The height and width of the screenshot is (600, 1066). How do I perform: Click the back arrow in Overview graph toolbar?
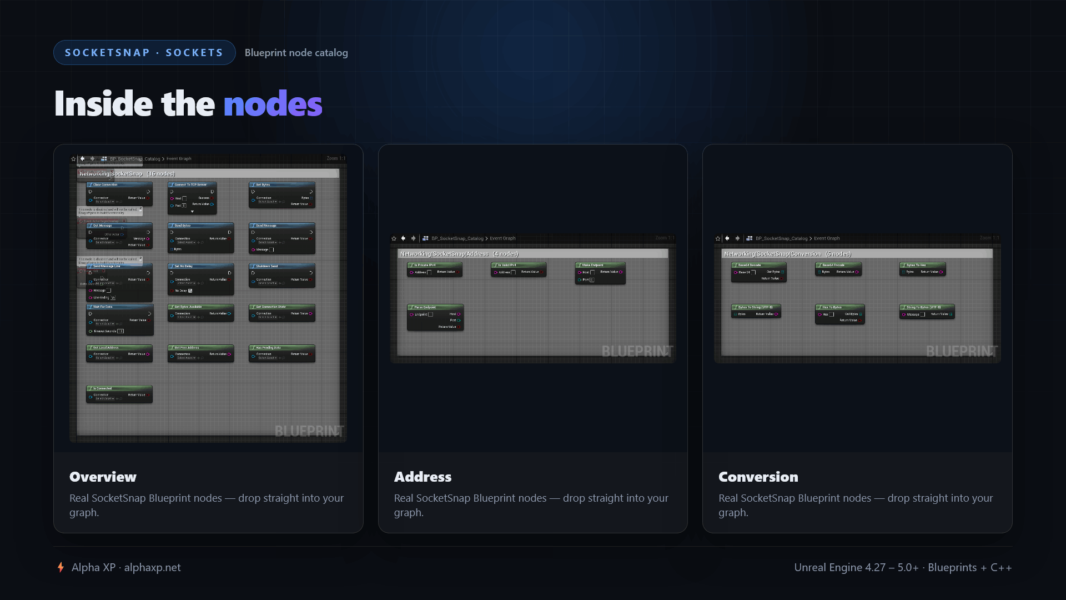[82, 159]
